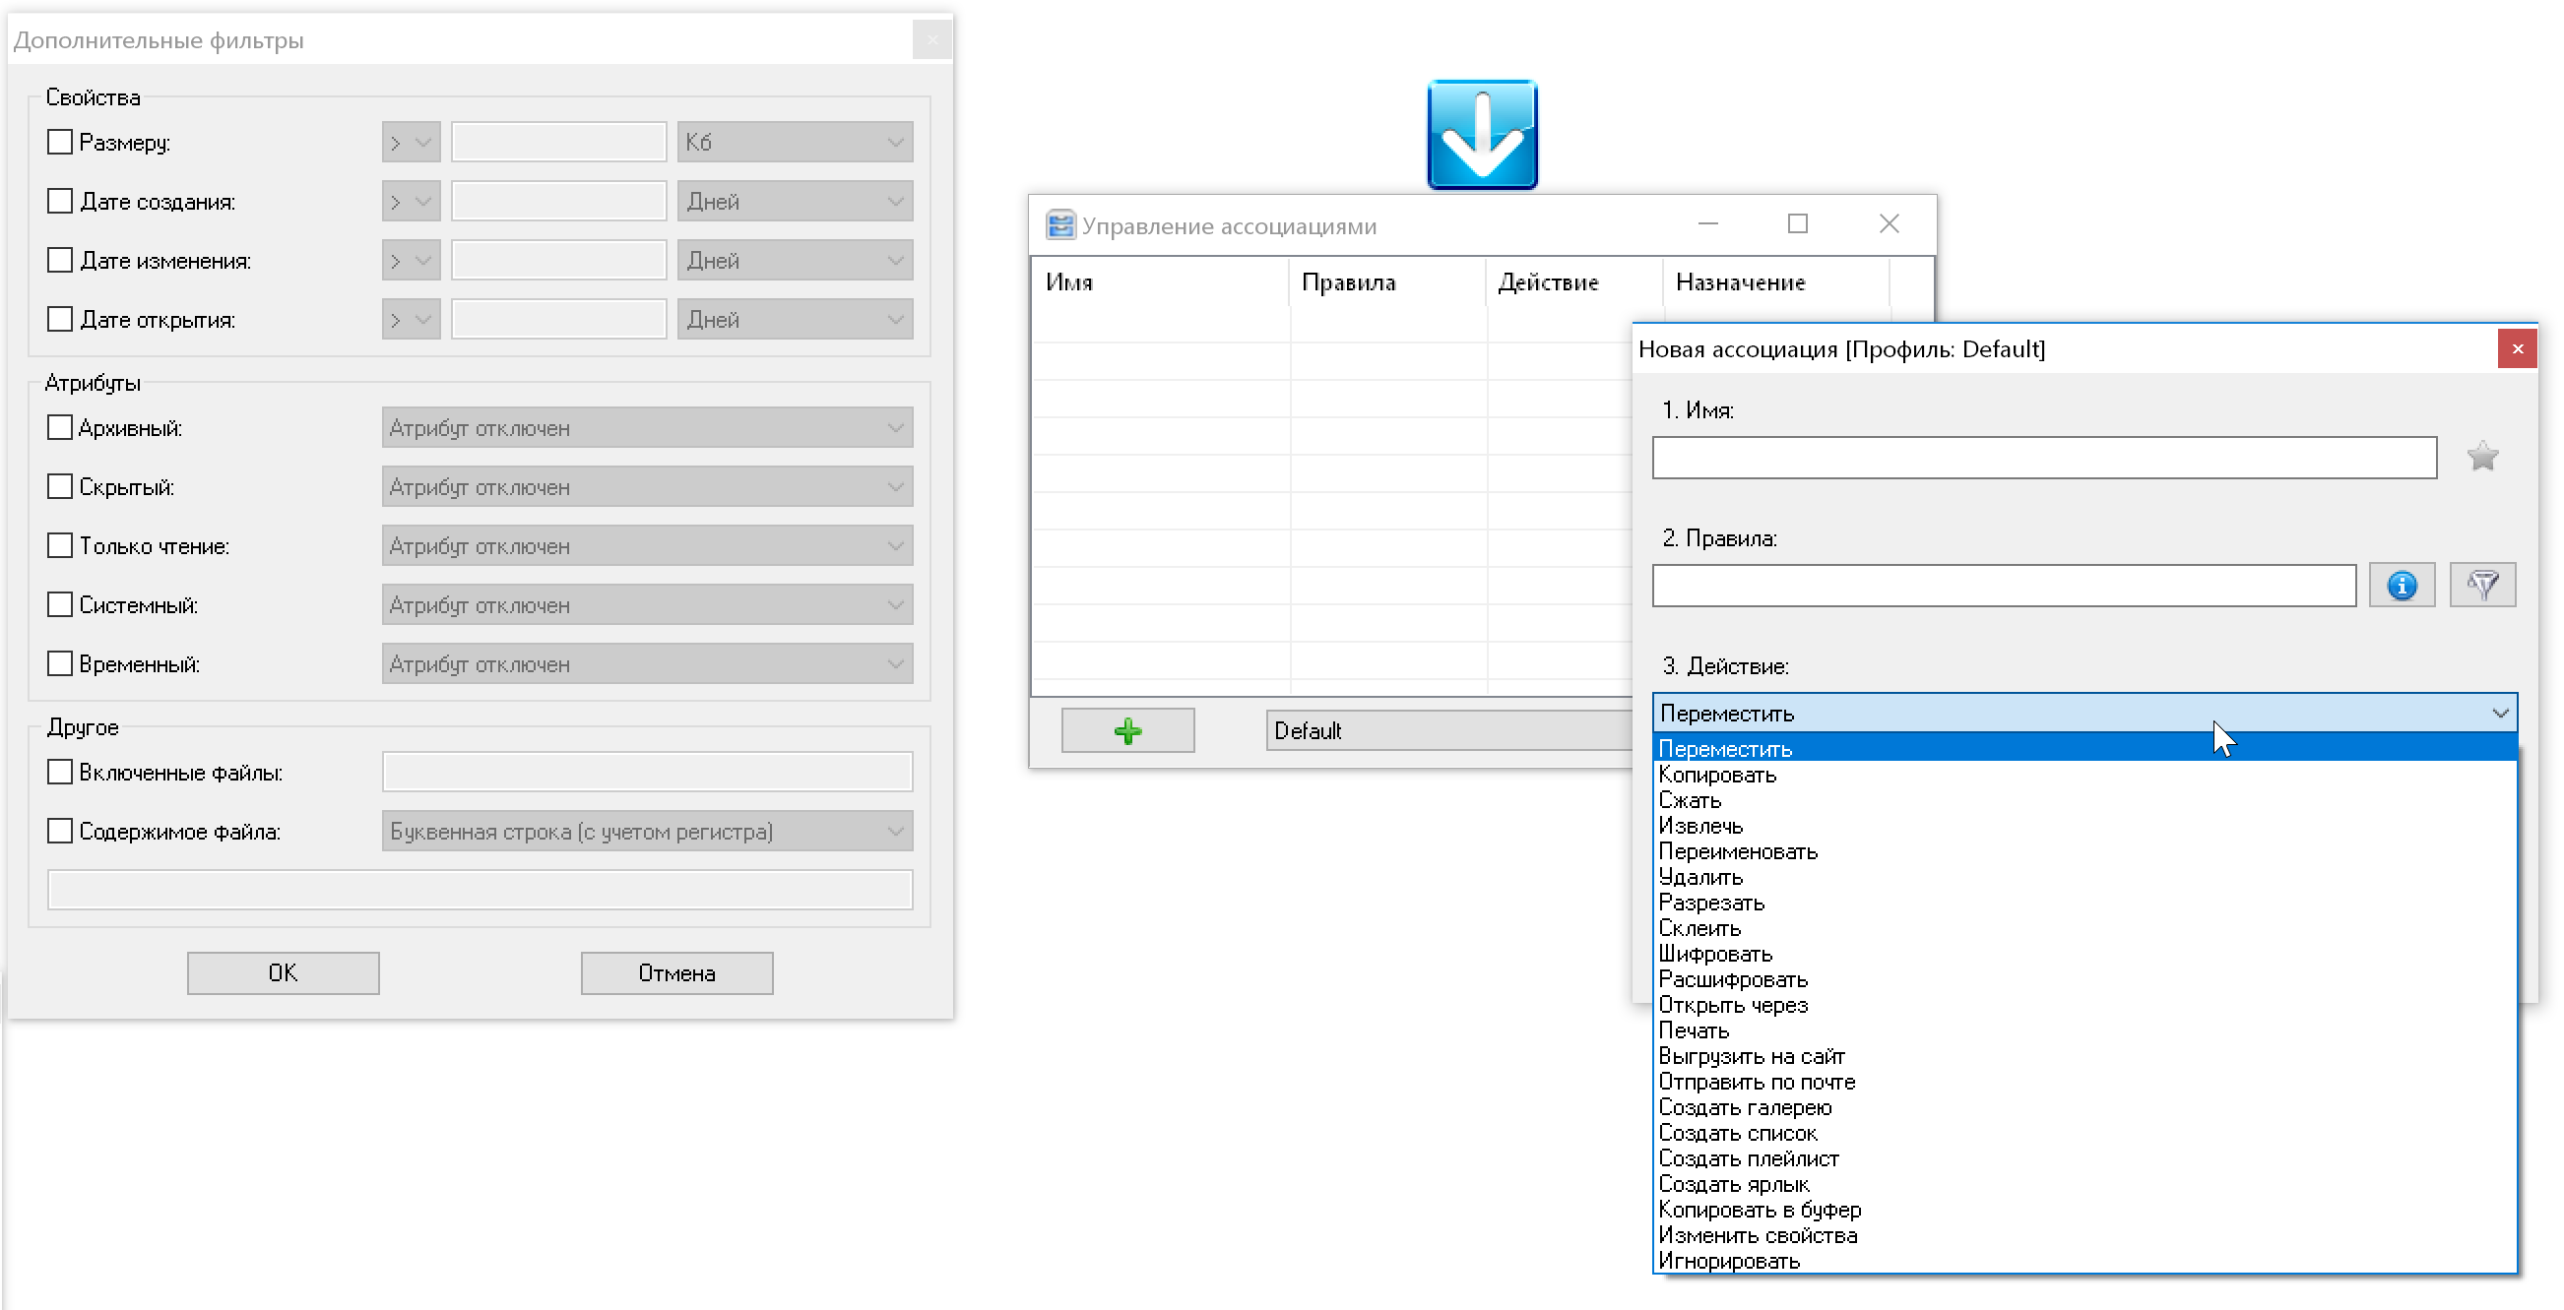The width and height of the screenshot is (2564, 1310).
Task: Expand the Архивный attribute dropdown
Action: (647, 428)
